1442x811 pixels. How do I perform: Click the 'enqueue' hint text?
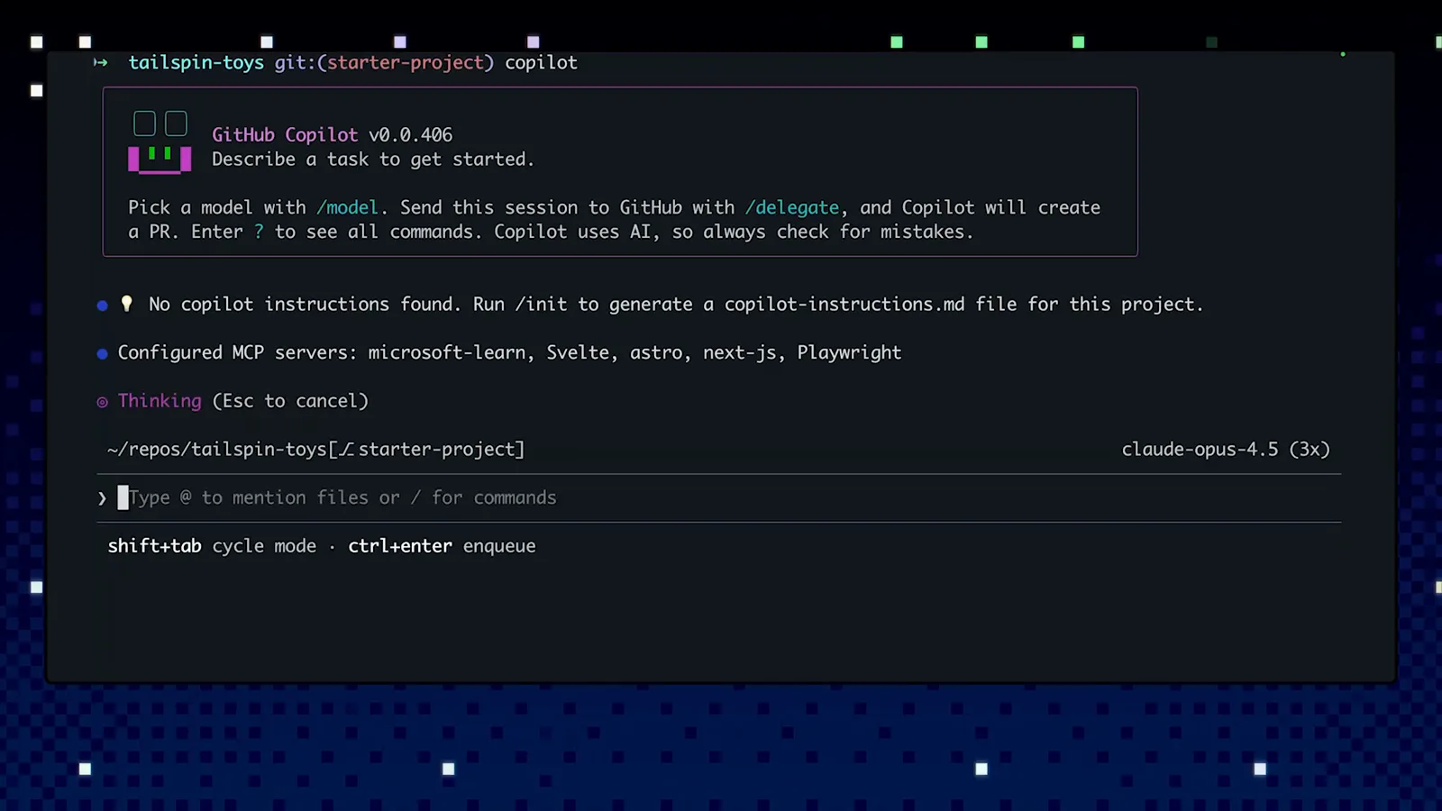click(x=499, y=546)
